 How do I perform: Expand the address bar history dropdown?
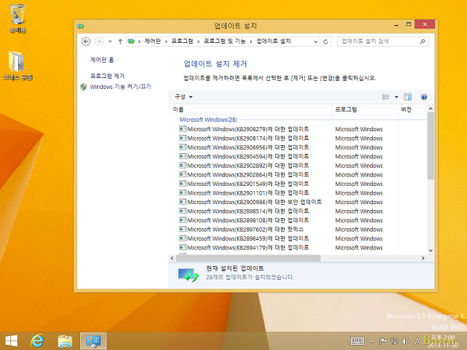[x=315, y=42]
